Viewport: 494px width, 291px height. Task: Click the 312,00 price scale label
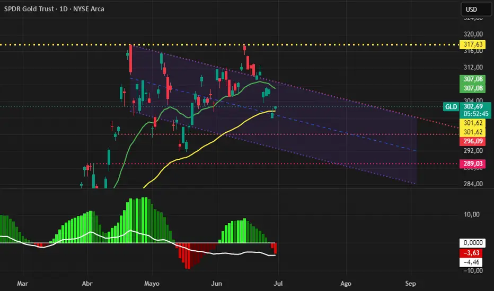(x=473, y=67)
